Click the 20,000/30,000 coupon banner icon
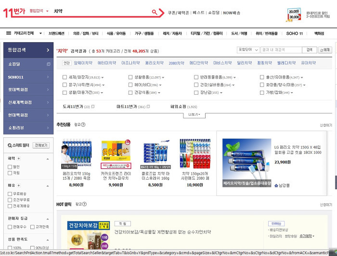The width and height of the screenshot is (337, 256). tap(294, 14)
